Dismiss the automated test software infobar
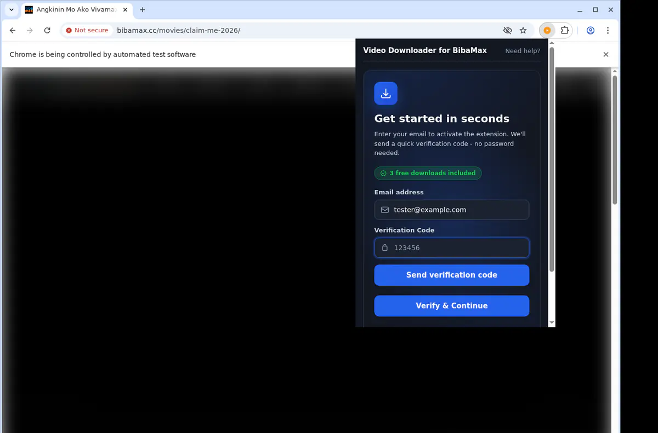 click(606, 55)
